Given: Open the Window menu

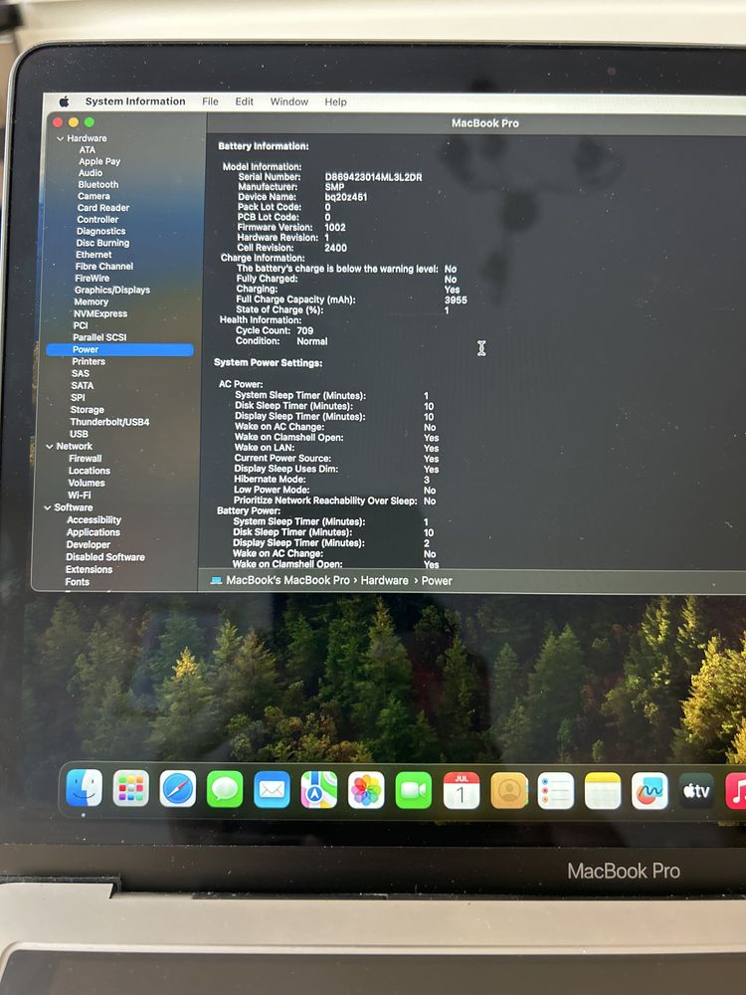Looking at the screenshot, I should (289, 101).
